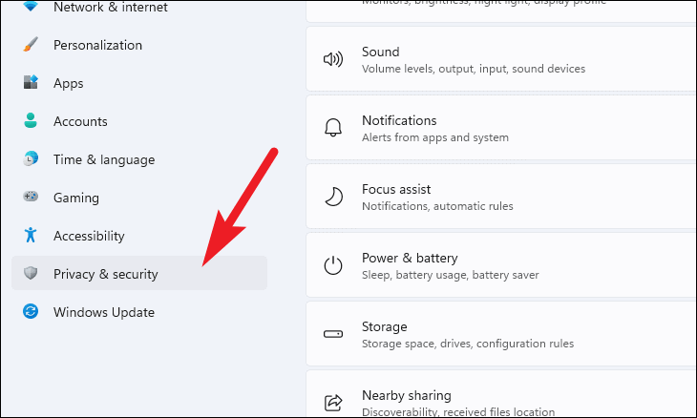The height and width of the screenshot is (418, 697).
Task: Open the Focus assist settings card
Action: click(501, 197)
